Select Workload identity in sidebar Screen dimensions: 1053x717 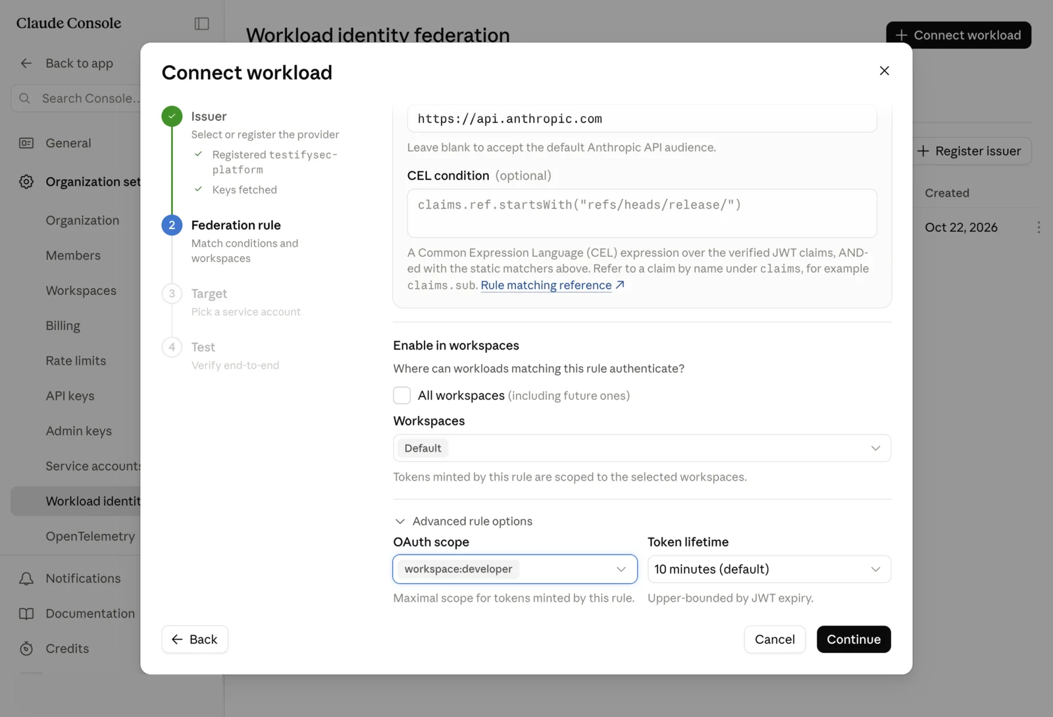pyautogui.click(x=76, y=501)
